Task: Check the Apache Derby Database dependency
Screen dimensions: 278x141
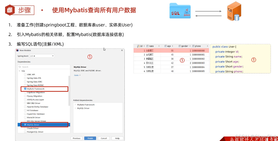Action: point(25,107)
